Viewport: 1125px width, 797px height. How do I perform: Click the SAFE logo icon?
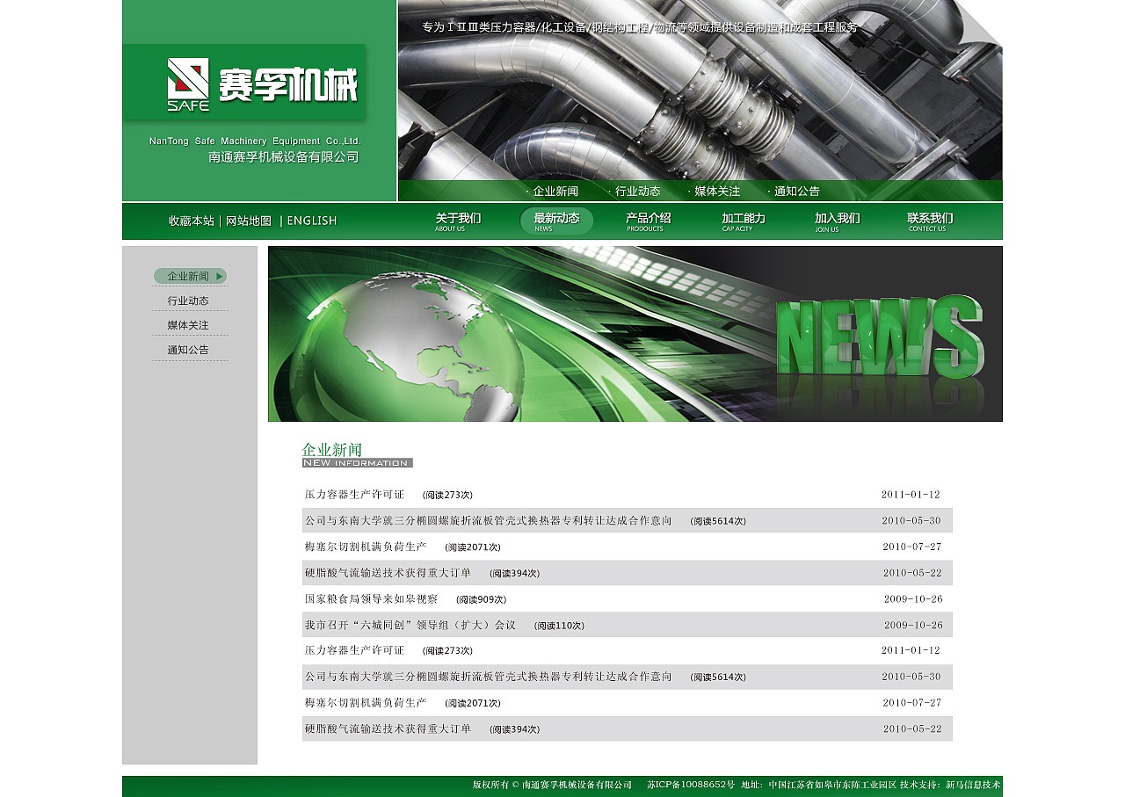(186, 81)
